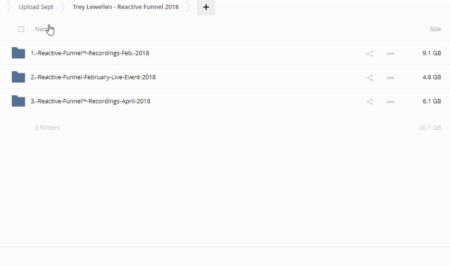Sort by the Name column header

tap(42, 29)
